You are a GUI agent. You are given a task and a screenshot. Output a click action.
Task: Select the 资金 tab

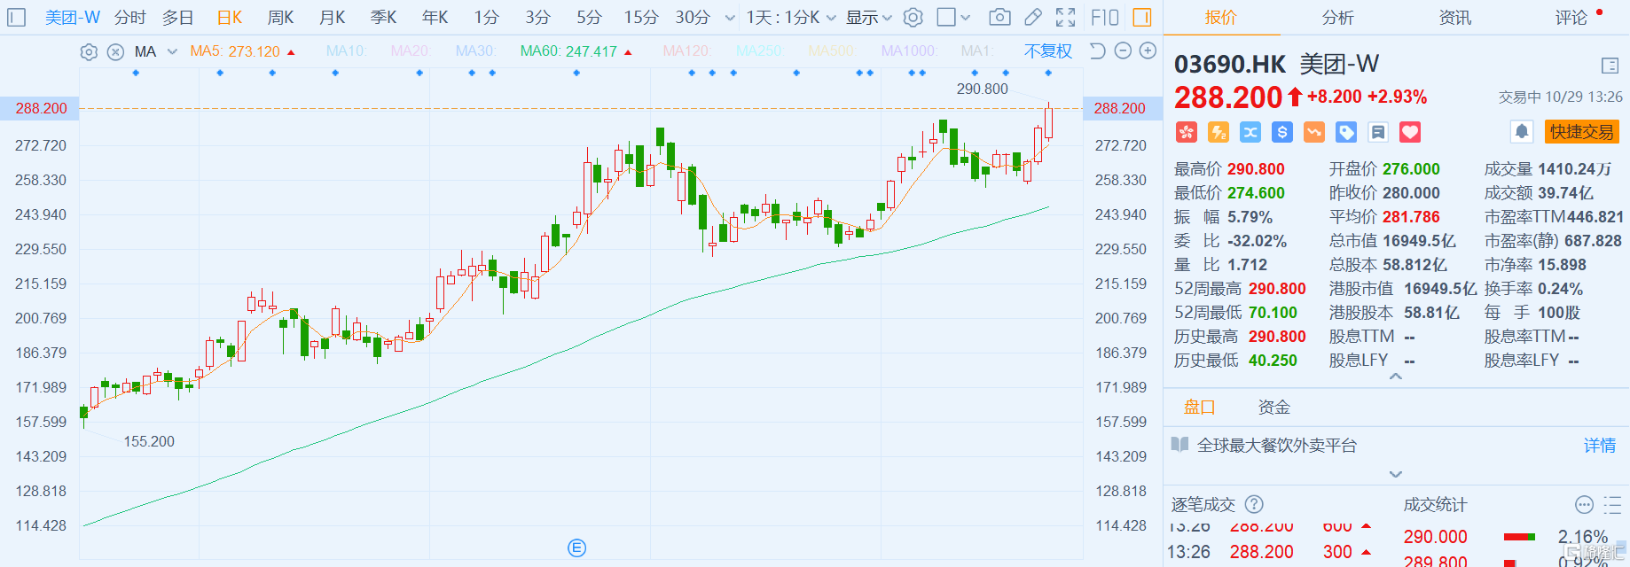click(x=1273, y=407)
